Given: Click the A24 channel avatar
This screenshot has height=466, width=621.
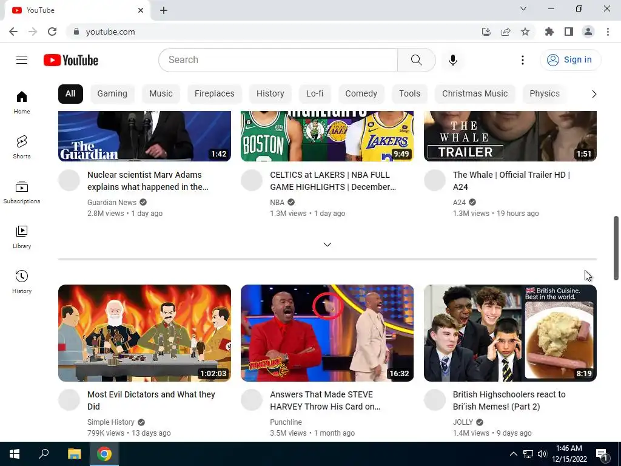Looking at the screenshot, I should (x=435, y=180).
